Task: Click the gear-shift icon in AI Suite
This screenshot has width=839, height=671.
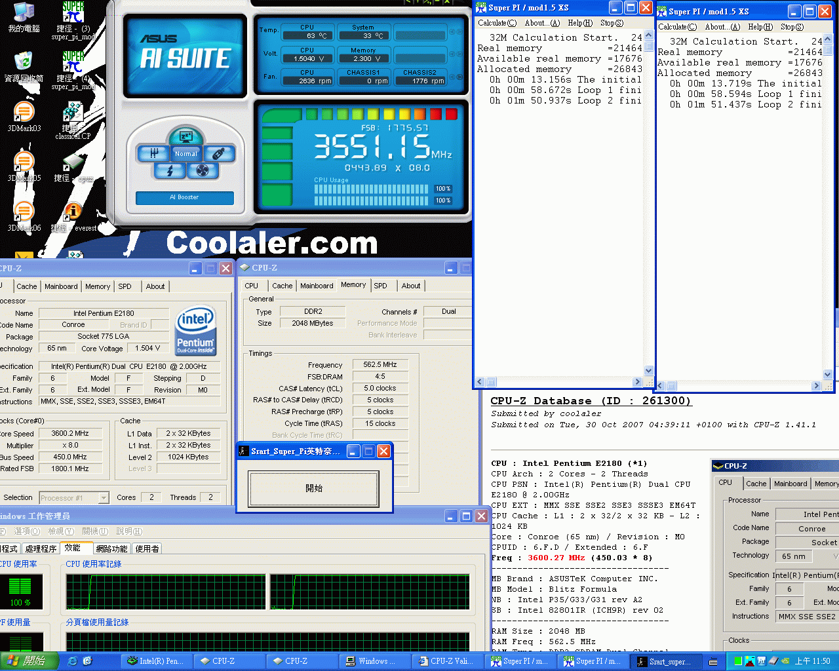Action: [x=154, y=153]
